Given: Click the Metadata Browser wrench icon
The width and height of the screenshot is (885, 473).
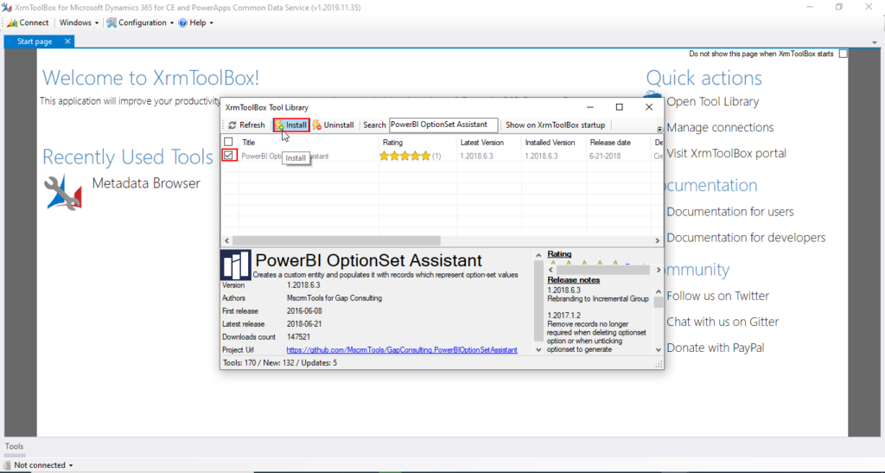Looking at the screenshot, I should click(x=63, y=192).
